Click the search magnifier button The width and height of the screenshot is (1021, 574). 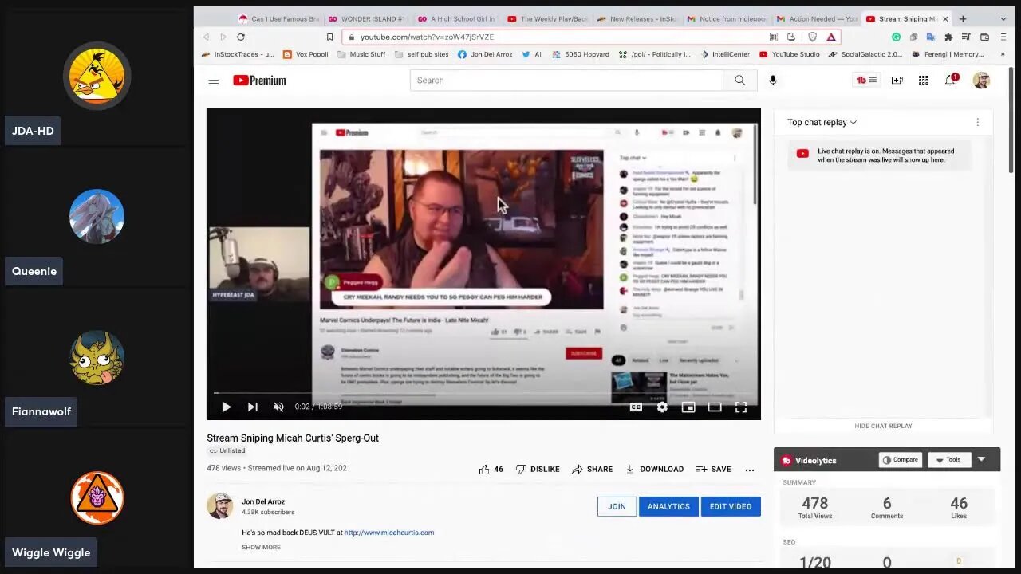coord(739,81)
